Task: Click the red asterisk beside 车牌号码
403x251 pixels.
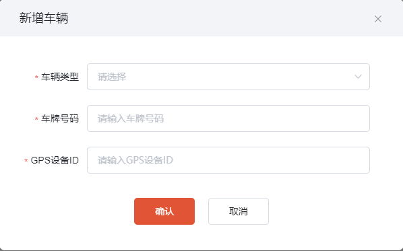Action: 36,118
